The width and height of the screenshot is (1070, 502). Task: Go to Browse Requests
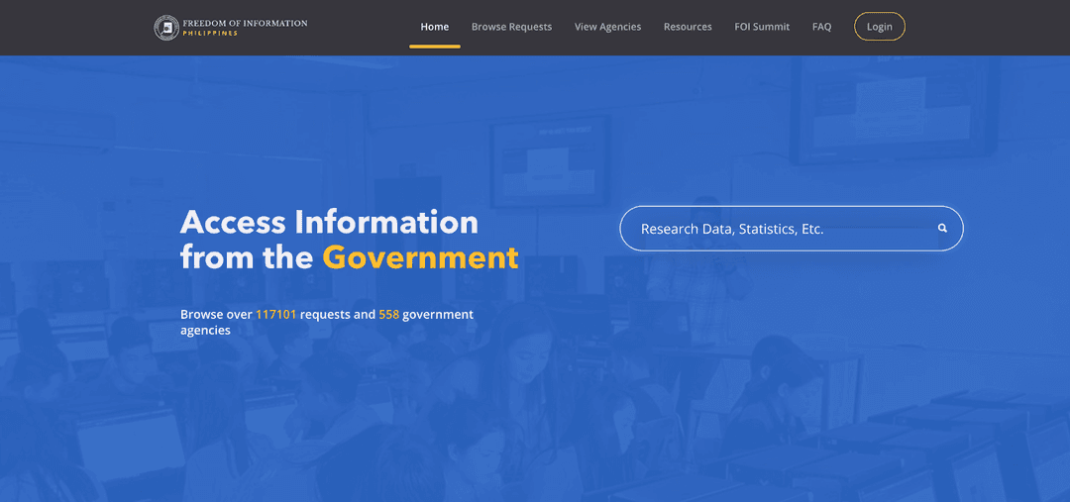tap(512, 28)
